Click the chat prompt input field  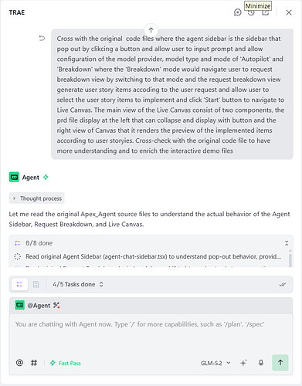point(151,334)
